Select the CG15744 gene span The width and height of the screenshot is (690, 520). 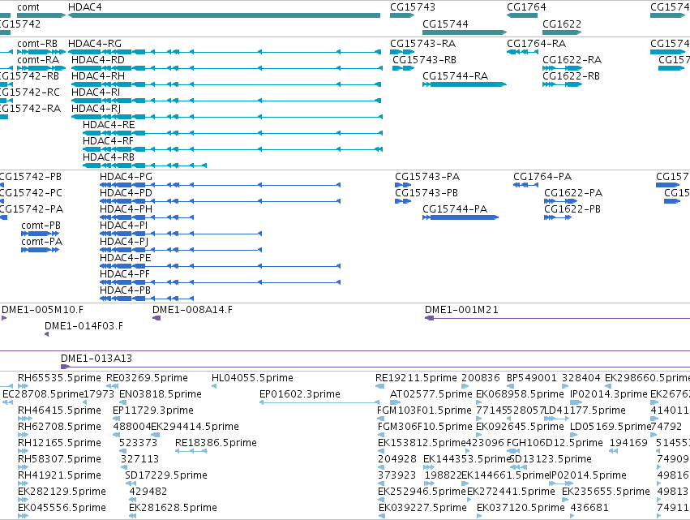pos(465,32)
